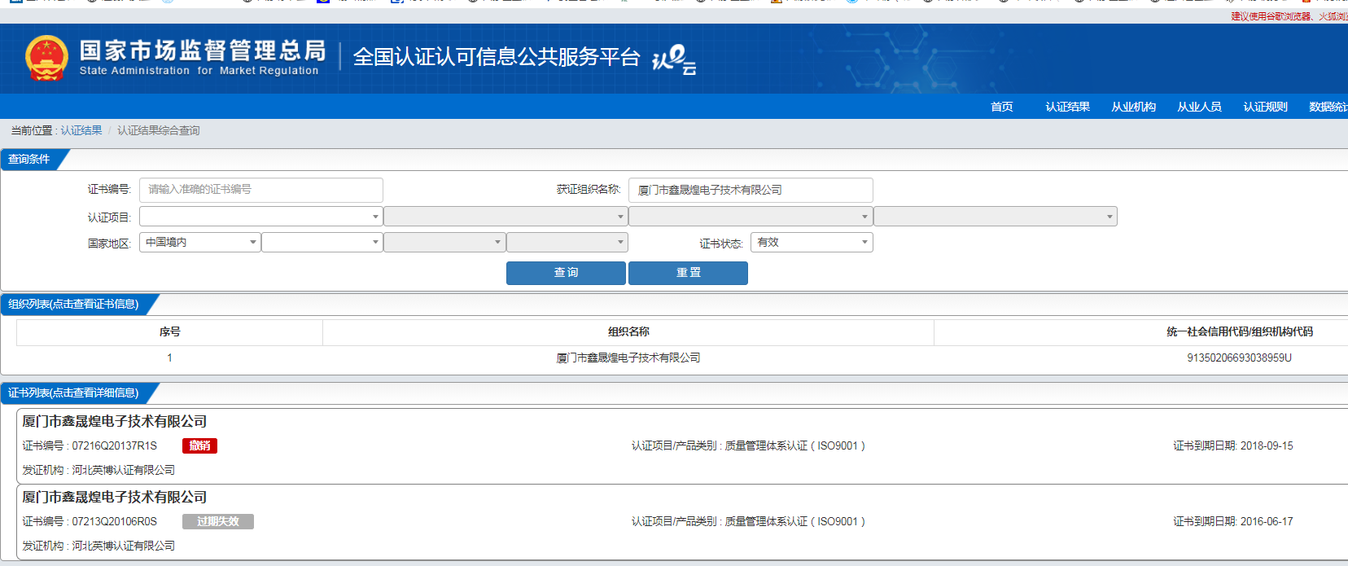Viewport: 1348px width, 566px height.
Task: Click the 认云 cloud logo beside platform title
Action: (674, 59)
